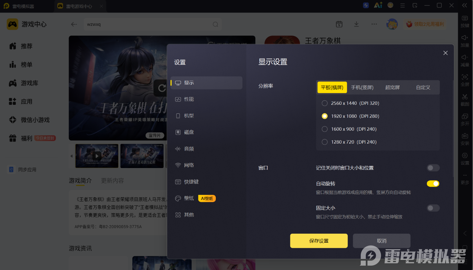Click the game center user avatar

click(392, 24)
